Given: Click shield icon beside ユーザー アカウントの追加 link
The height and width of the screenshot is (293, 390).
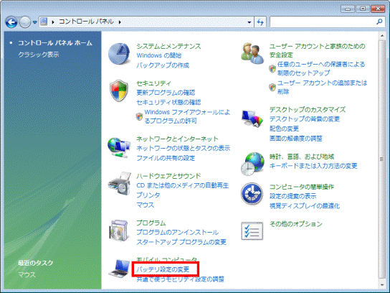Looking at the screenshot, I should [272, 87].
